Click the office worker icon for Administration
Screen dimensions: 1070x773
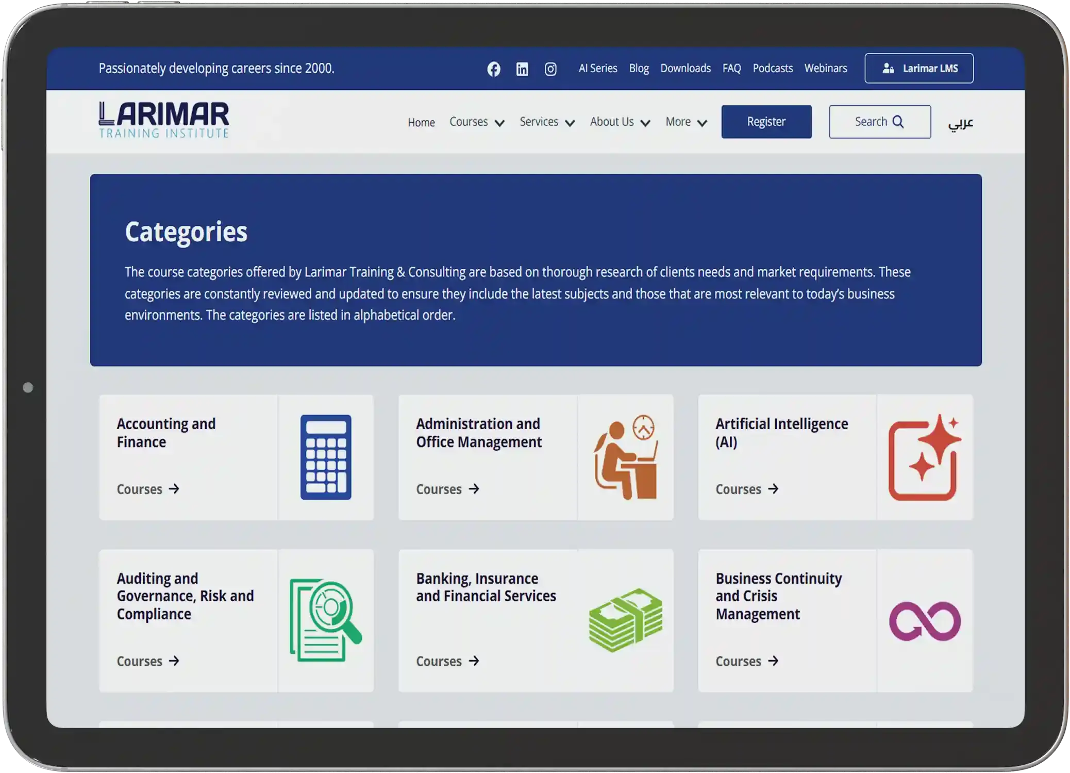[625, 457]
